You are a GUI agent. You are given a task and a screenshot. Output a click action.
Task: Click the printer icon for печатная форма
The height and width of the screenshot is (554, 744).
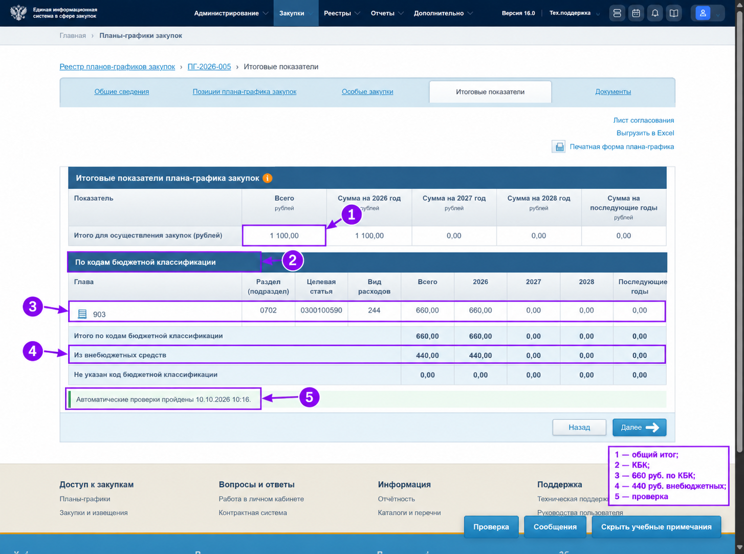(559, 147)
